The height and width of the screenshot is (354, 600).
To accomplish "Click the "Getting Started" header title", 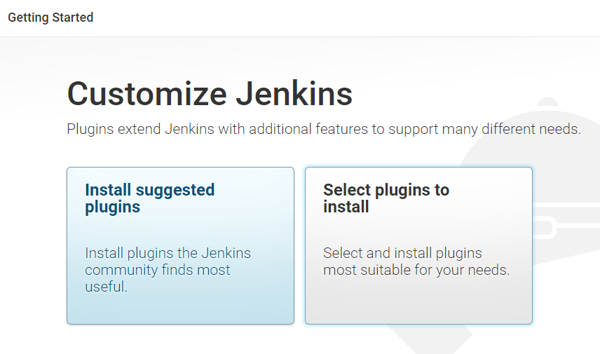I will [x=50, y=18].
